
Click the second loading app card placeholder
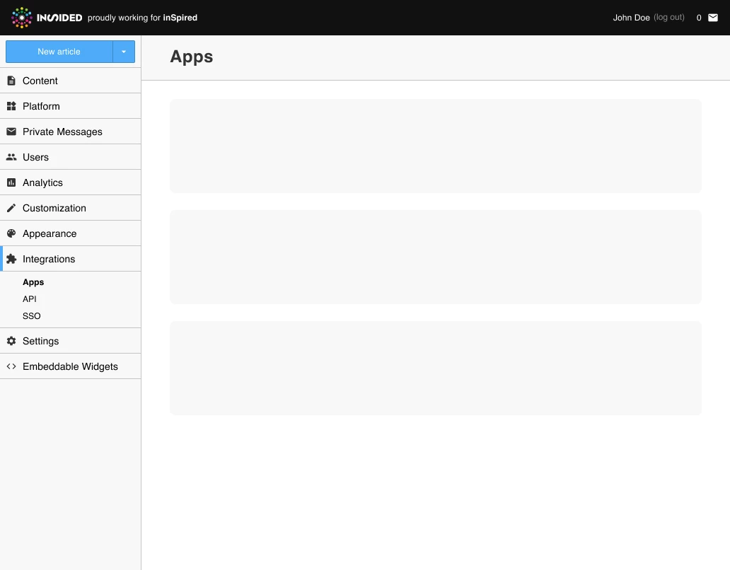[x=435, y=257]
